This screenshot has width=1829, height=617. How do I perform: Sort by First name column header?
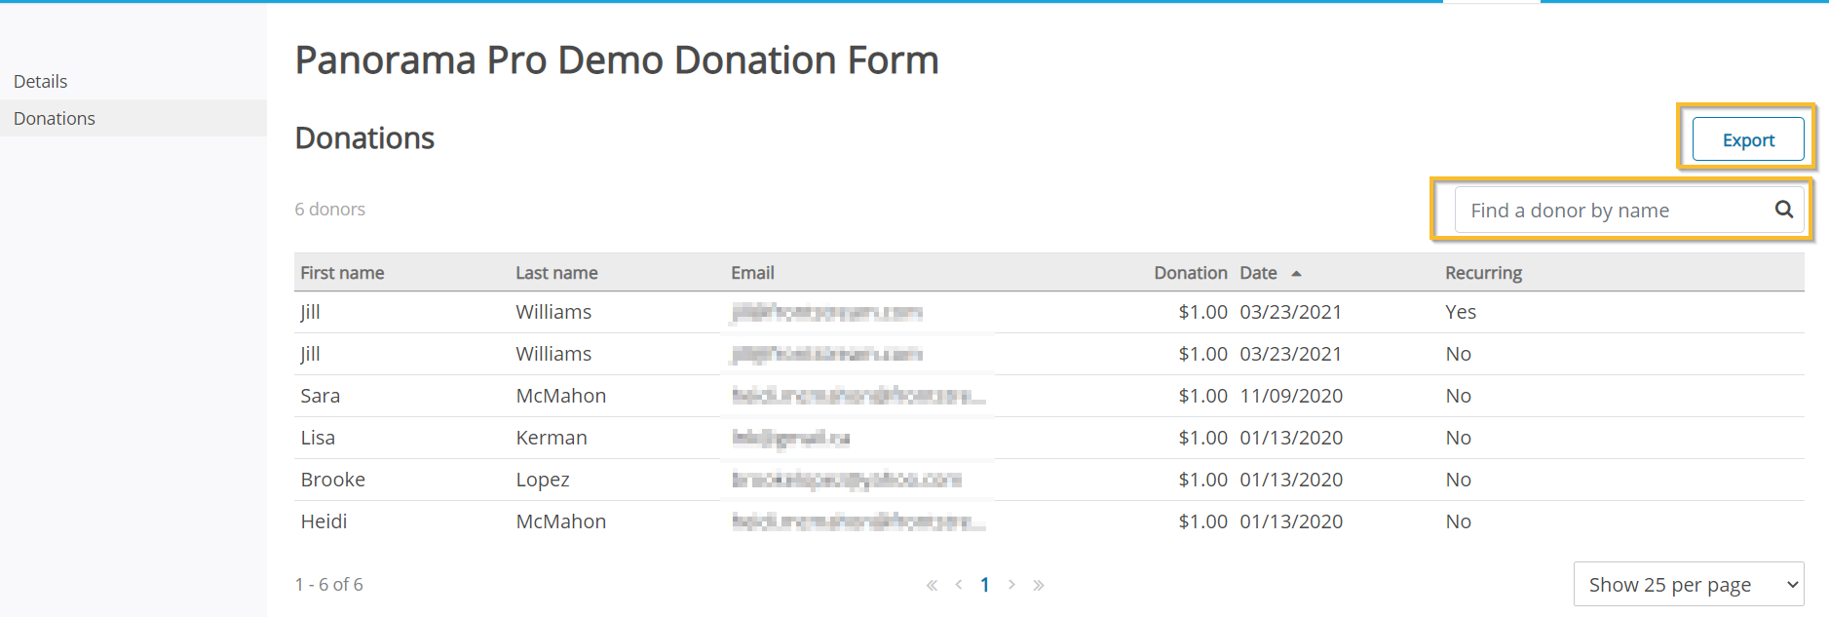tap(342, 273)
